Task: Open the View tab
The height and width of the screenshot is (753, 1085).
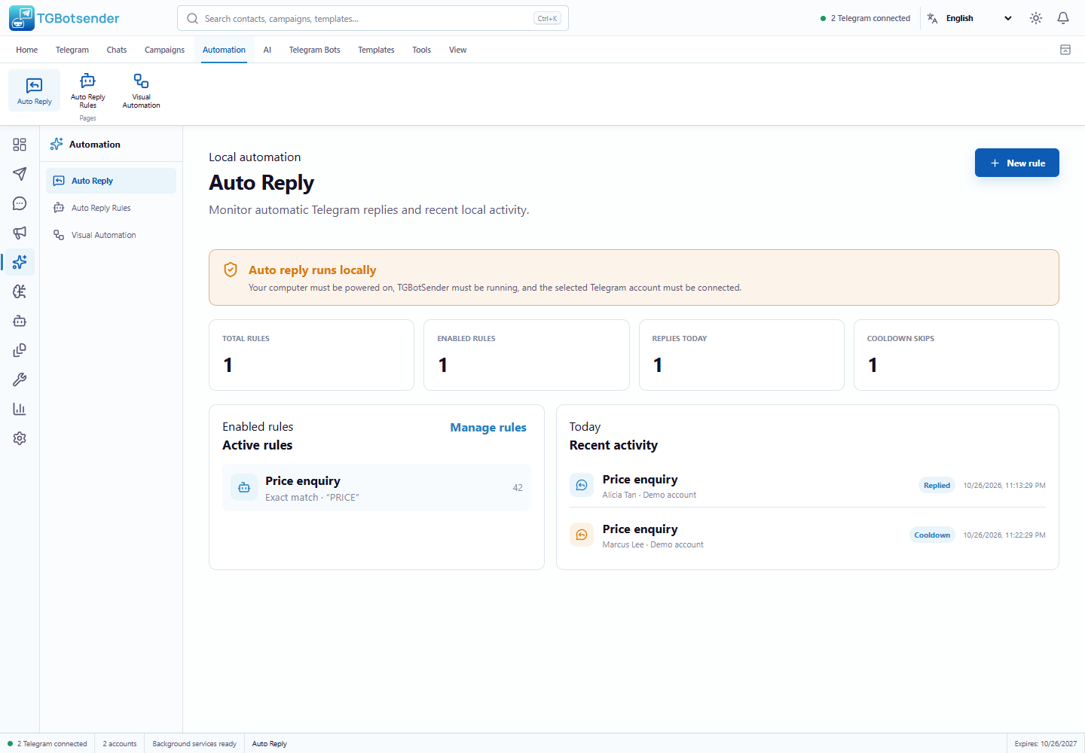Action: pyautogui.click(x=457, y=50)
